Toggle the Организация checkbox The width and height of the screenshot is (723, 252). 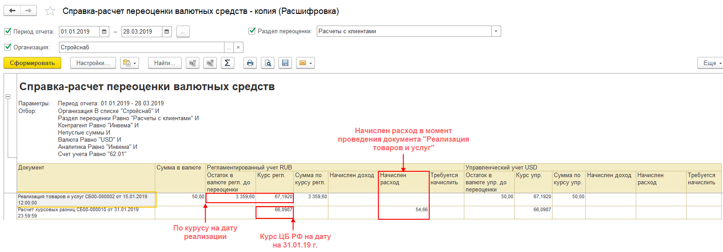coord(8,47)
